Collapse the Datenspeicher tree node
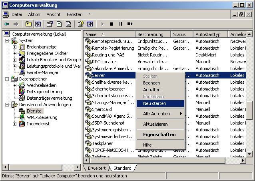Image resolution: width=255 pixels, height=181 pixels. coord(7,79)
